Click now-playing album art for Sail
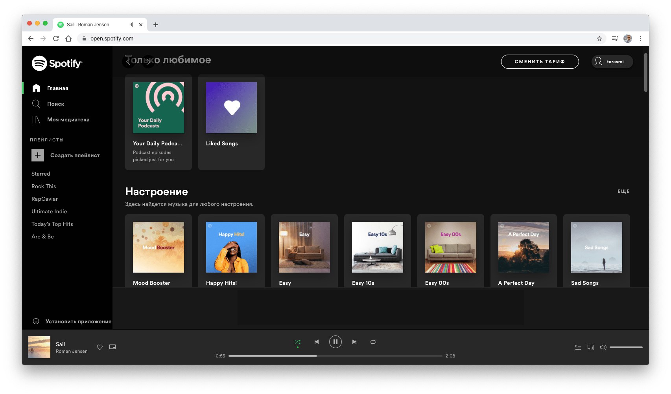Viewport: 671px width, 394px height. [x=39, y=347]
